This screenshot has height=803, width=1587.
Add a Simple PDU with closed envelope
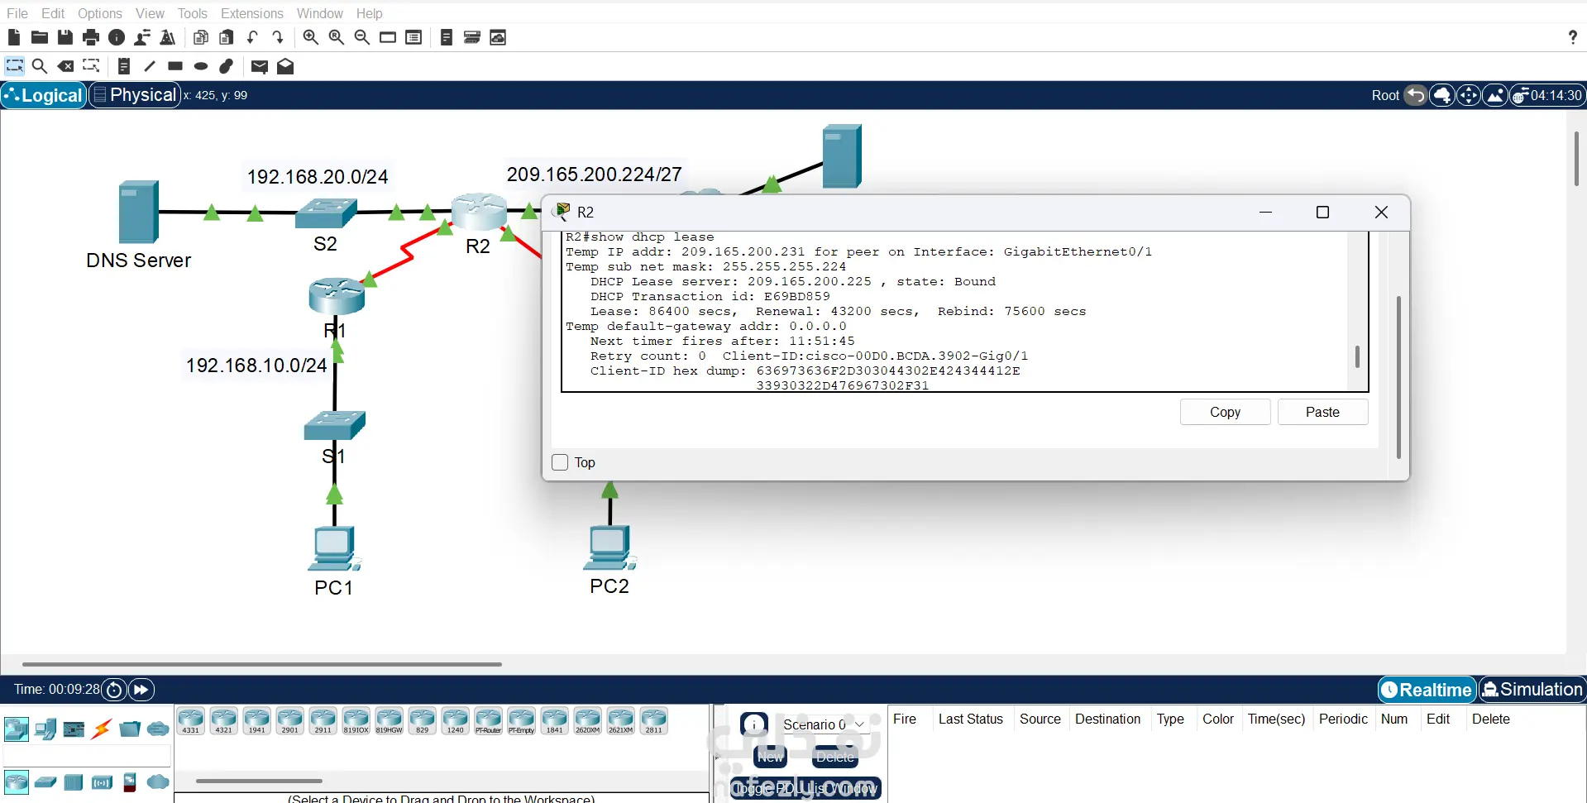pos(260,66)
